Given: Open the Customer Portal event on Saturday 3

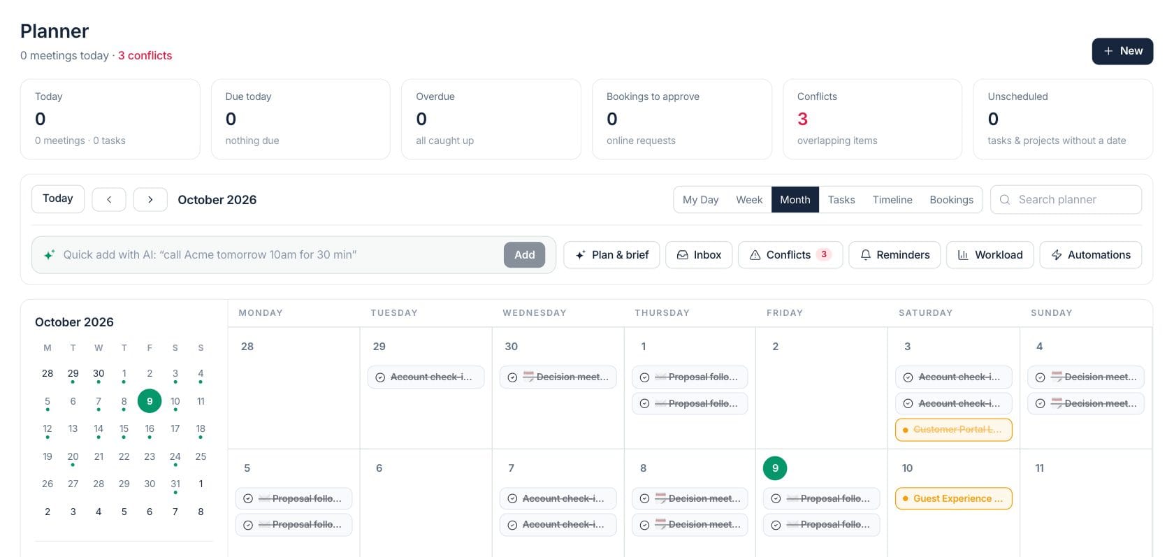Looking at the screenshot, I should click(x=953, y=430).
